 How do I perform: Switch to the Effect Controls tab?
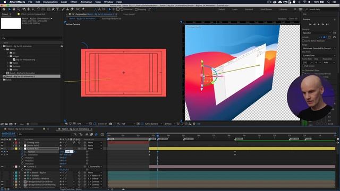33,14
